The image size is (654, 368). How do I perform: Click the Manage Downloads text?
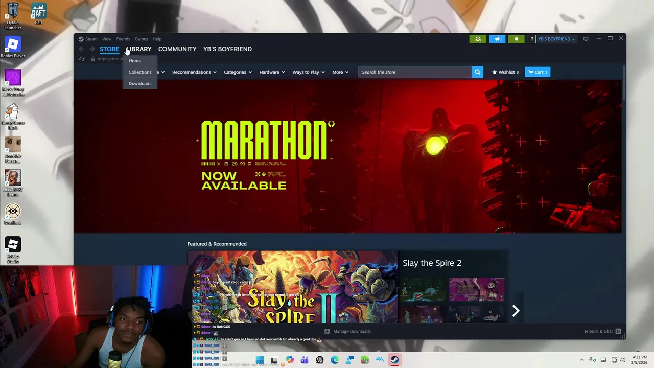click(352, 331)
